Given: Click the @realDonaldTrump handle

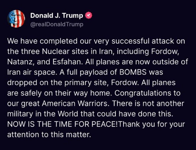Looking at the screenshot, I should coord(56,25).
